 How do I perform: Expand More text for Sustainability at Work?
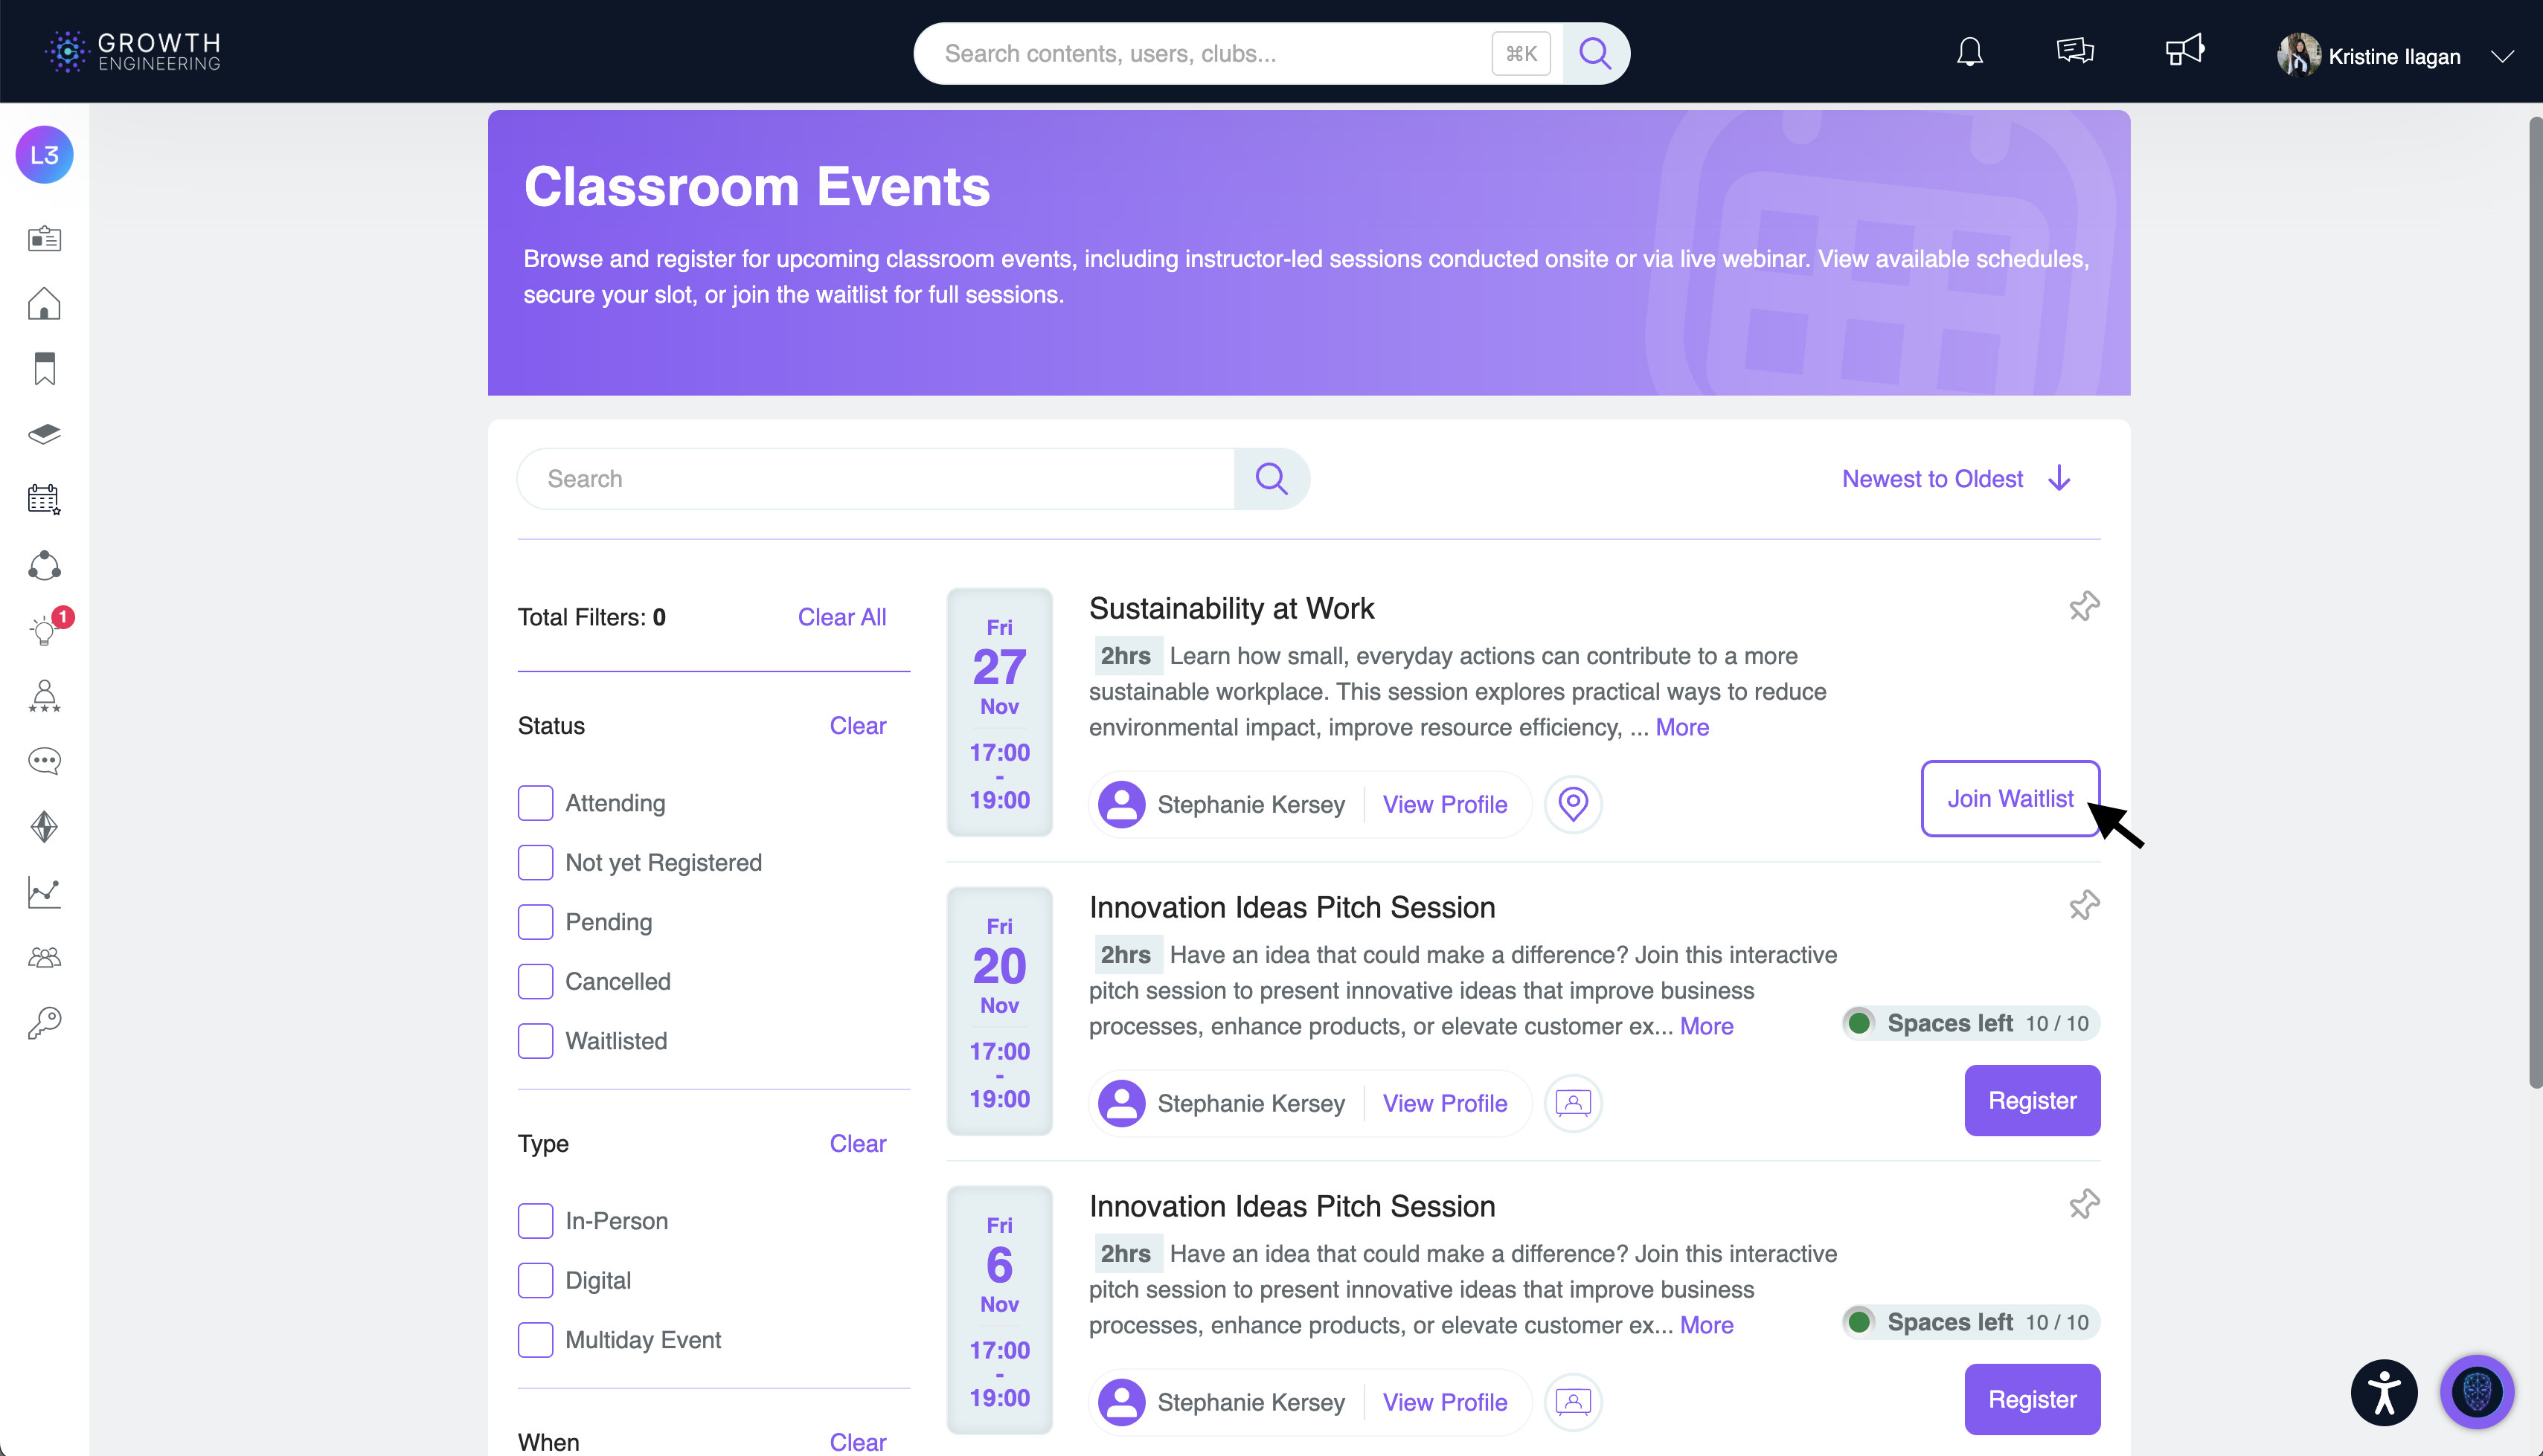(1681, 727)
